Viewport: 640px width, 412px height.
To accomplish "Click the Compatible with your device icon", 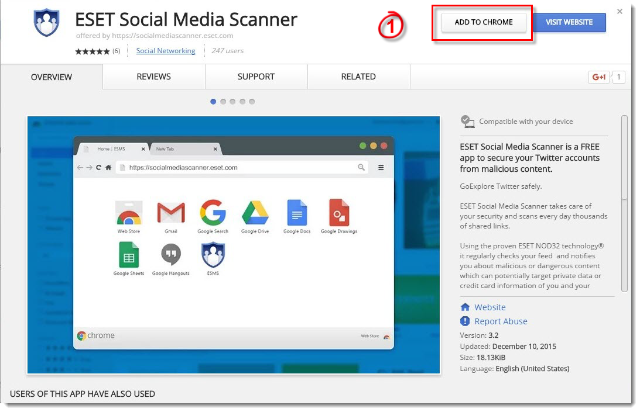I will 467,122.
